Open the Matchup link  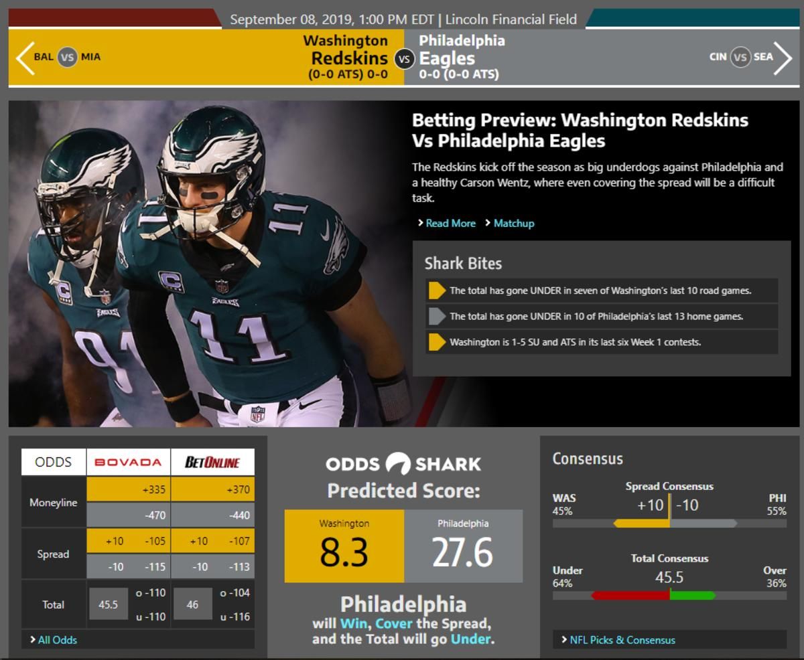[514, 223]
